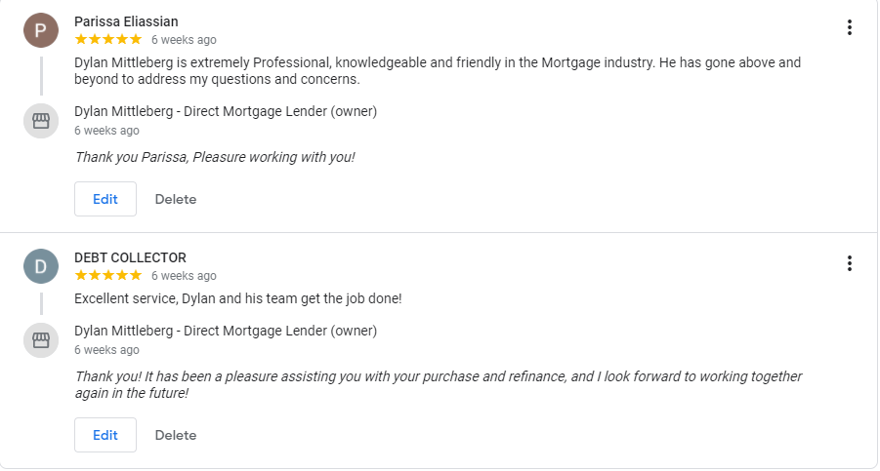This screenshot has height=471, width=880.
Task: Click the "Thank you Parissa" reply text
Action: pos(215,157)
